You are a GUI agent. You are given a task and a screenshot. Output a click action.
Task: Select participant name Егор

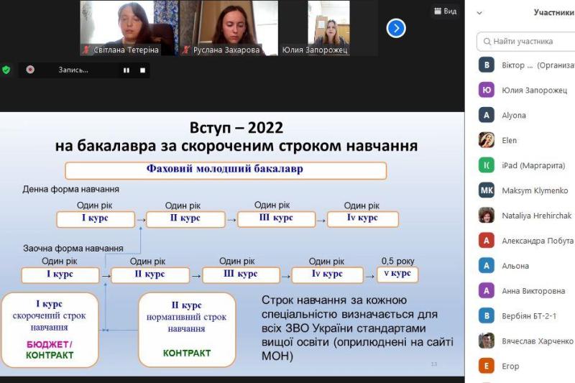pyautogui.click(x=510, y=366)
